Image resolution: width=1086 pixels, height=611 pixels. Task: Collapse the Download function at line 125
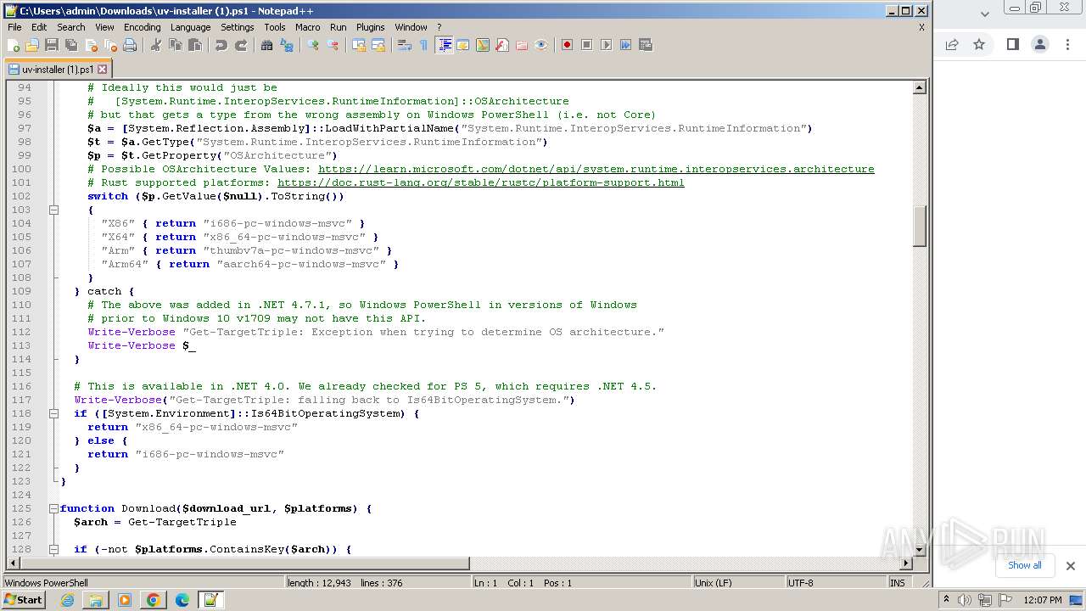point(53,508)
